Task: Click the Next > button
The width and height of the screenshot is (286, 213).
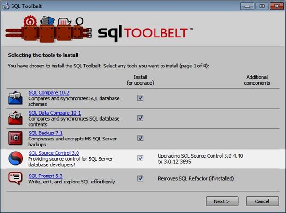Action: tap(222, 201)
